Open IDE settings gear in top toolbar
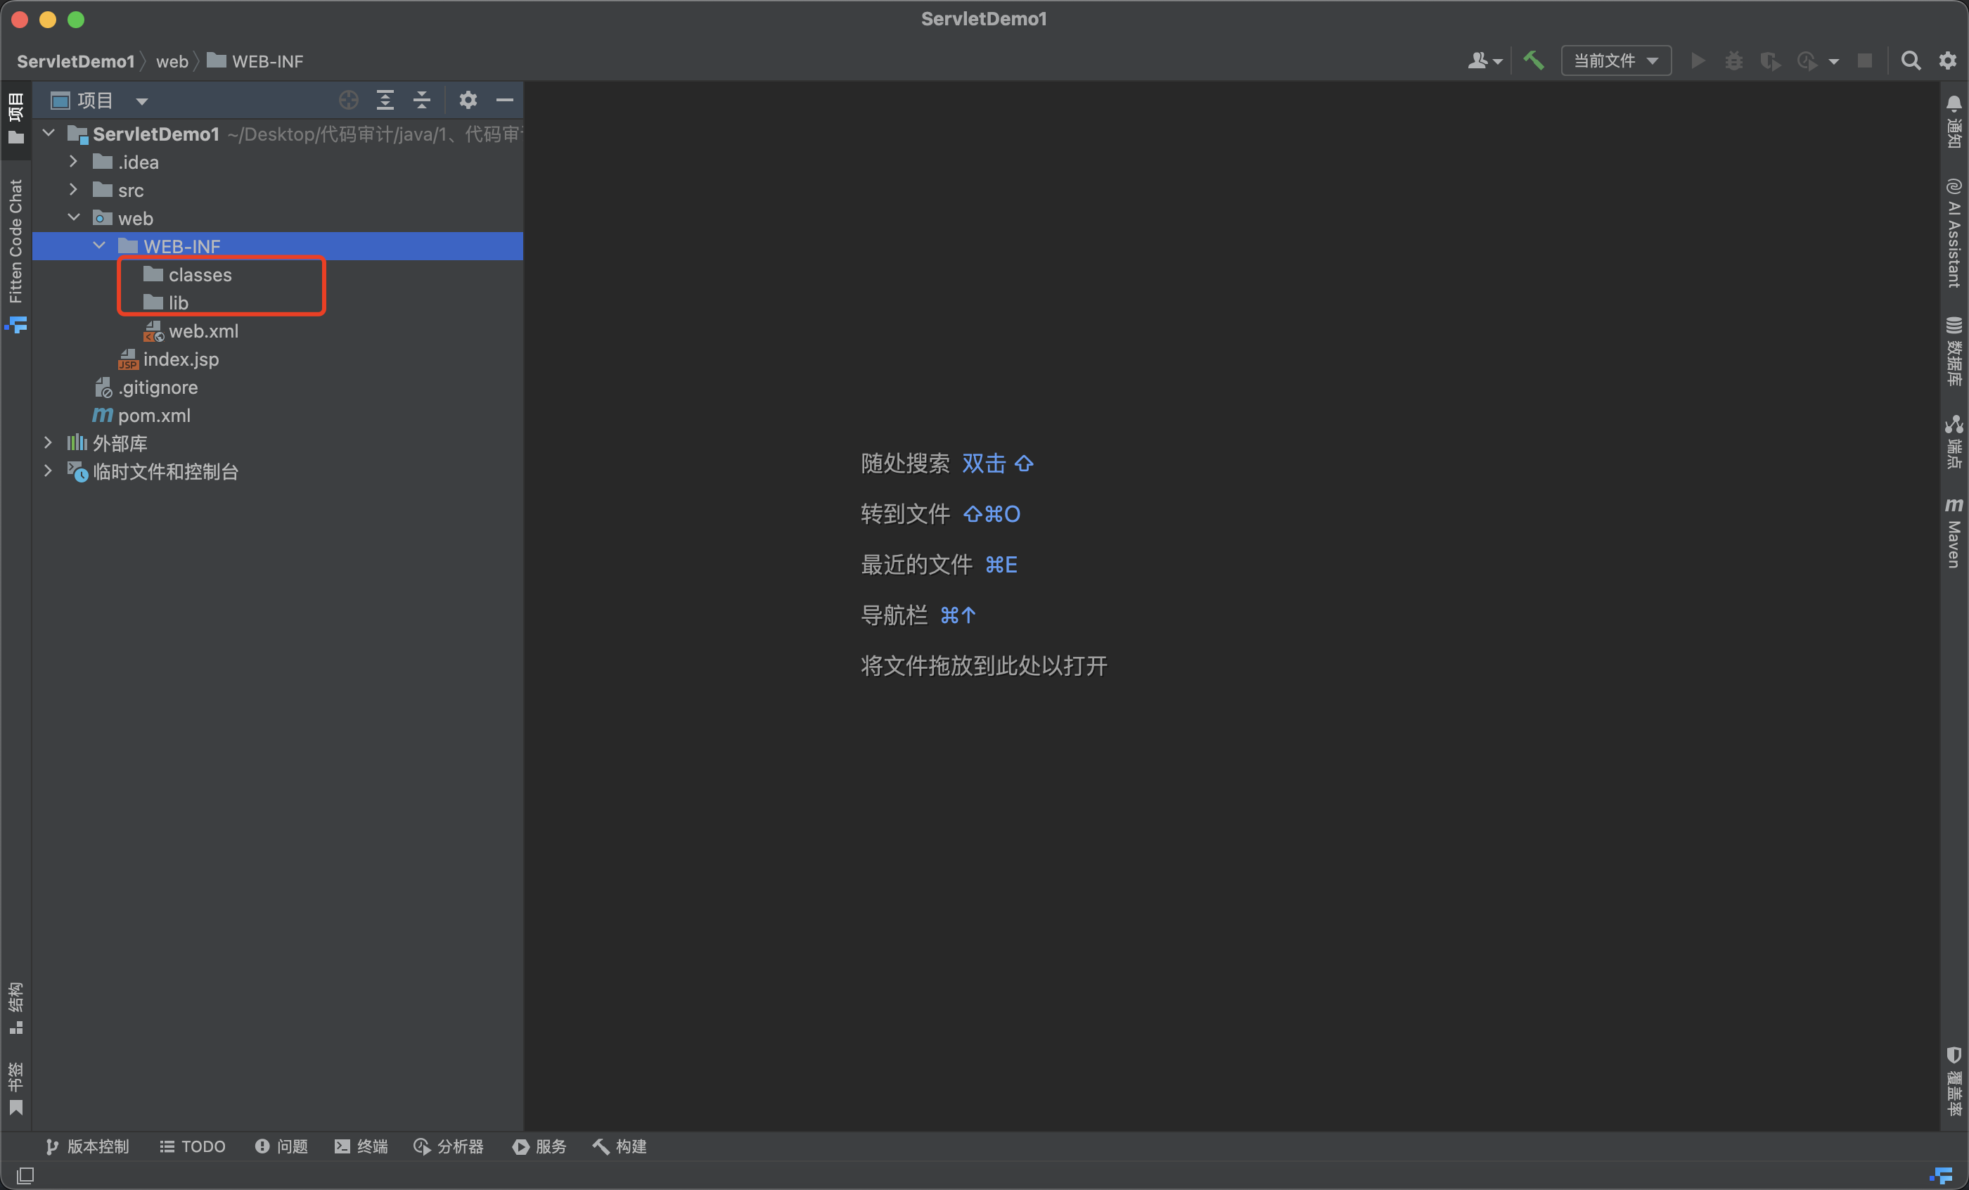 (x=1947, y=60)
